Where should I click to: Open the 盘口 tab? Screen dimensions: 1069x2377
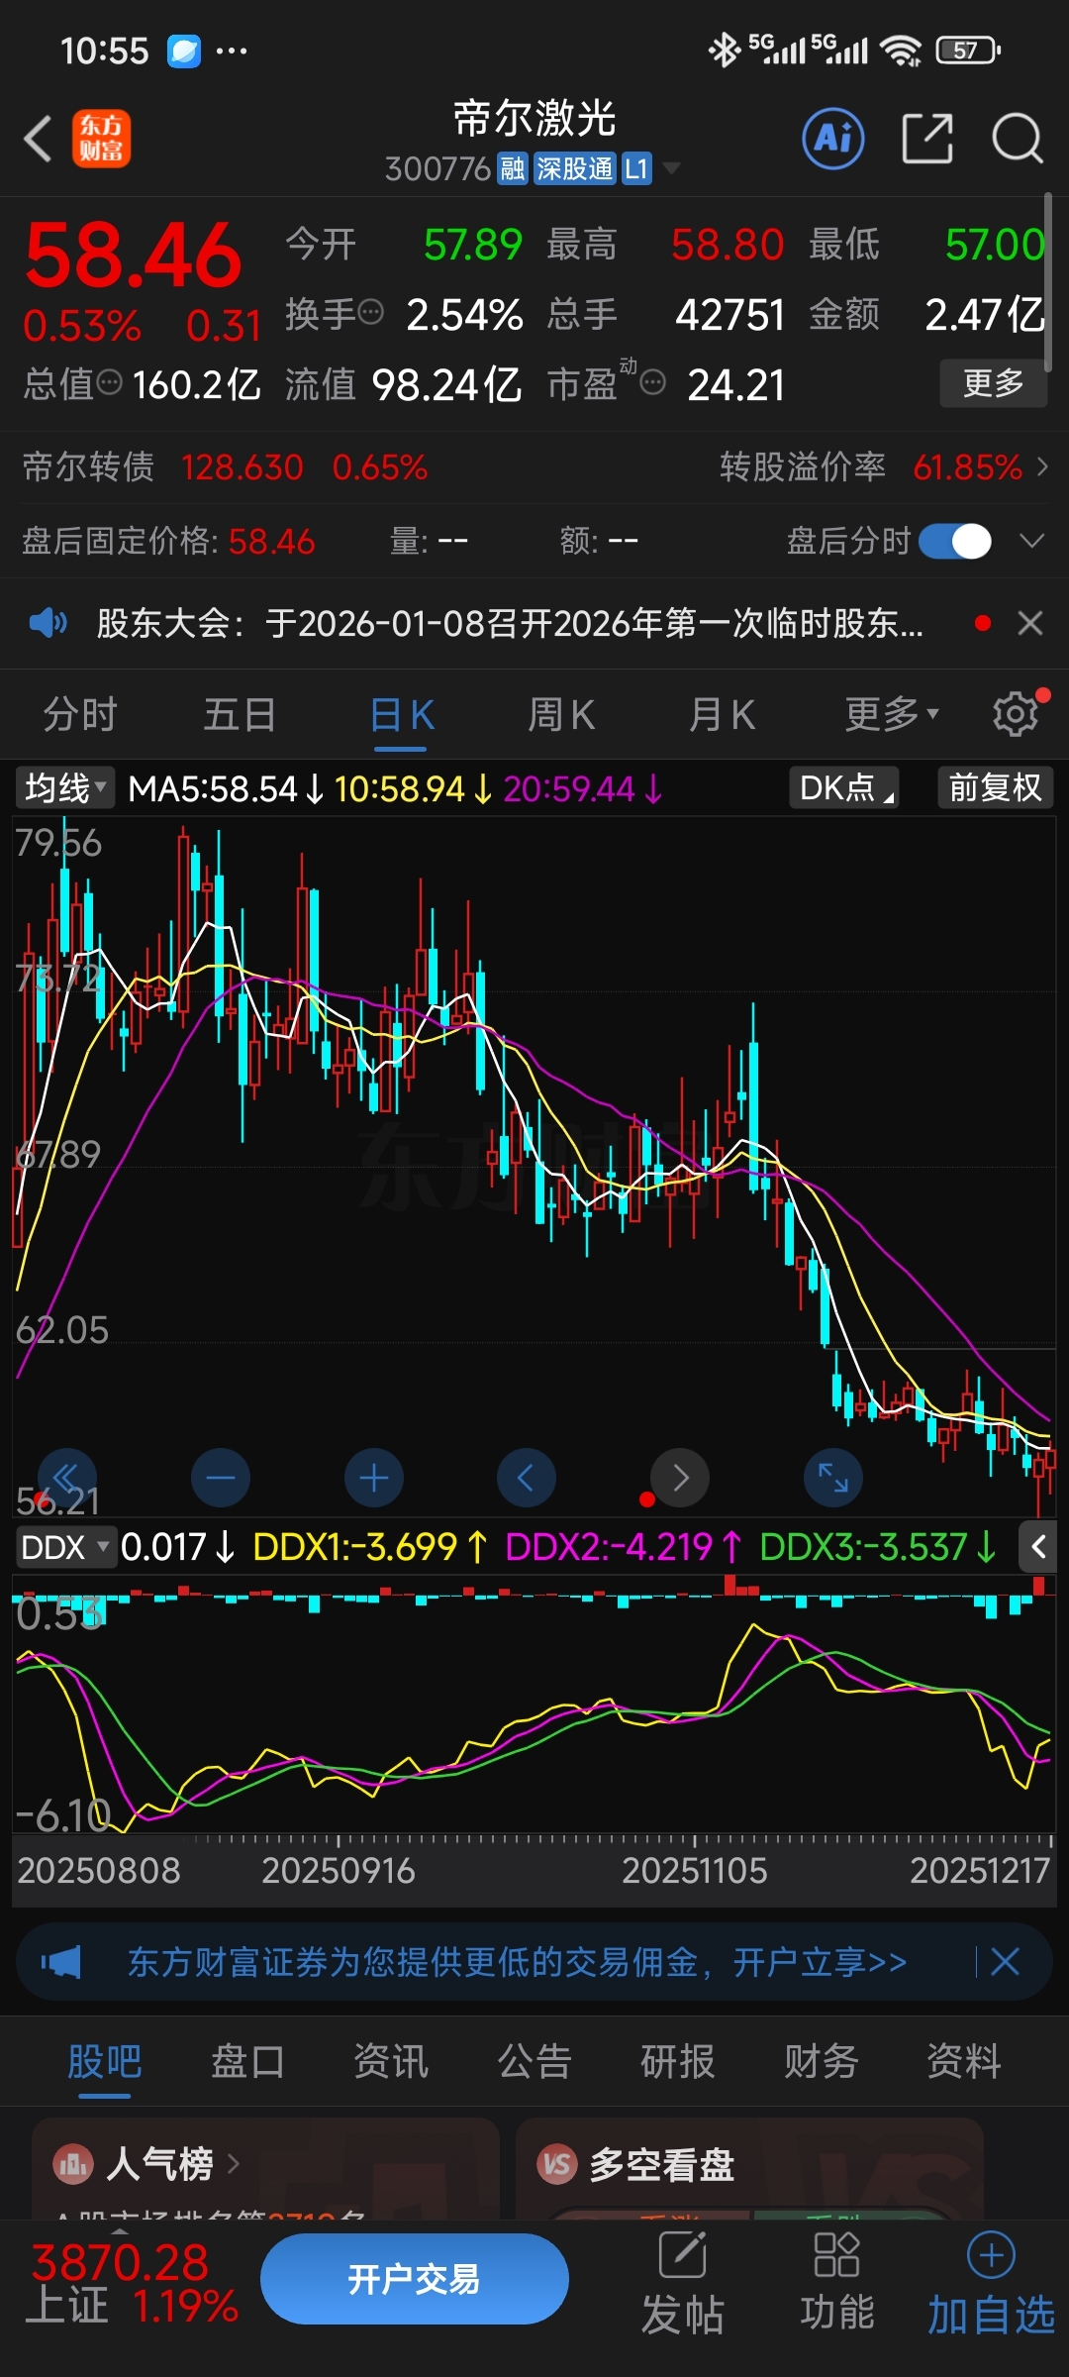tap(247, 2062)
